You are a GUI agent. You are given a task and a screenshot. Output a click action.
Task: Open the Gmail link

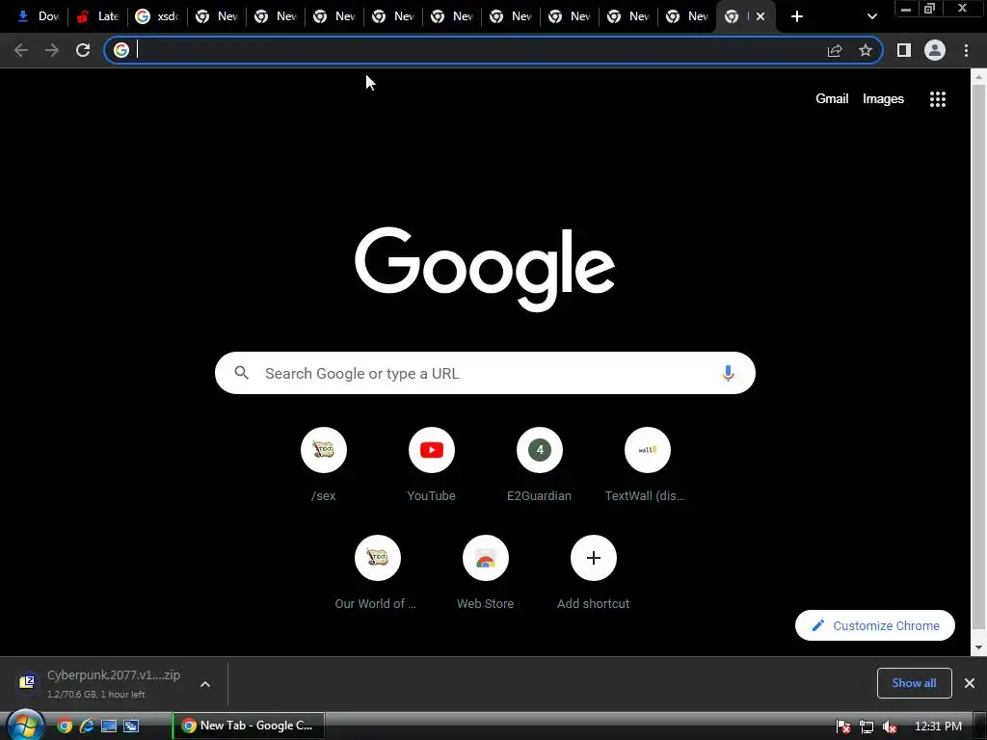pyautogui.click(x=832, y=99)
